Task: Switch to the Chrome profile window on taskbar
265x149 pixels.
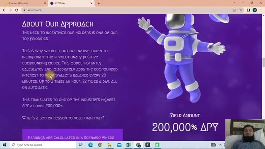Action: (x=138, y=145)
